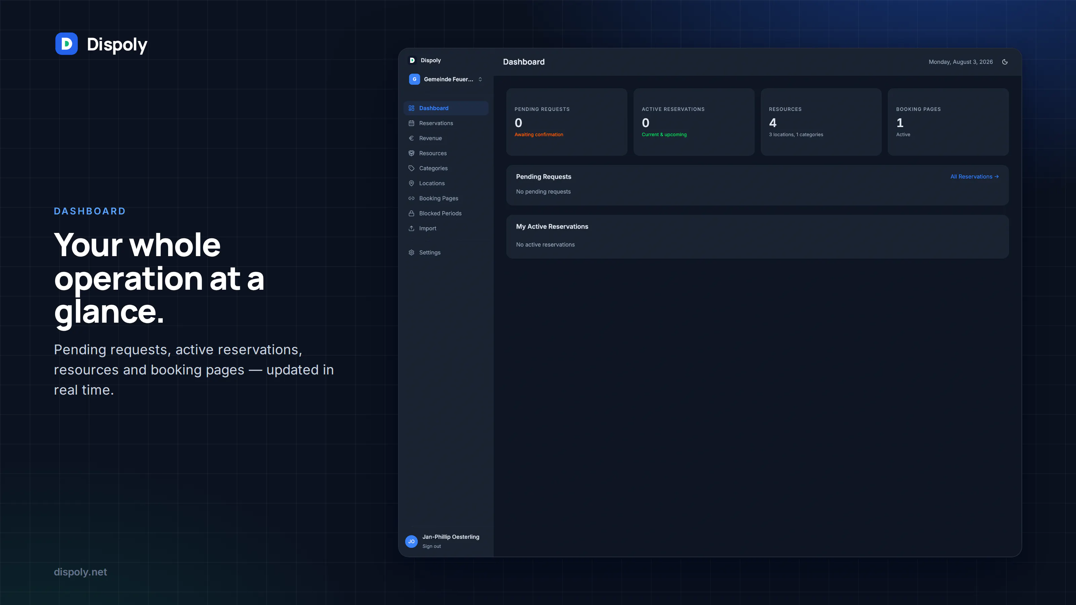Click Sign out below the user name
Viewport: 1076px width, 605px height.
[x=431, y=546]
